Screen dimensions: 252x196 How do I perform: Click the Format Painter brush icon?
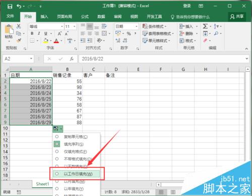(19, 40)
